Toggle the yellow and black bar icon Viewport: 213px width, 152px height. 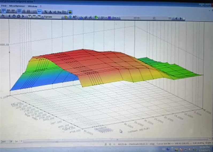pyautogui.click(x=70, y=12)
